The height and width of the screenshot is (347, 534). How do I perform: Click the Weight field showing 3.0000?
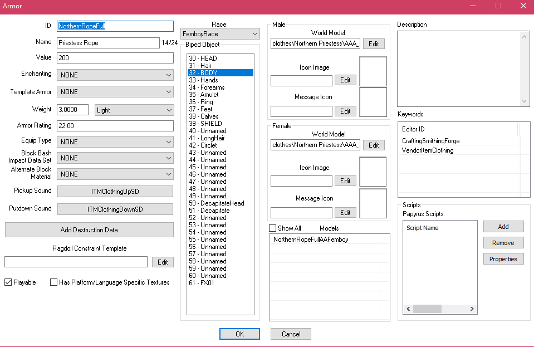tap(72, 109)
